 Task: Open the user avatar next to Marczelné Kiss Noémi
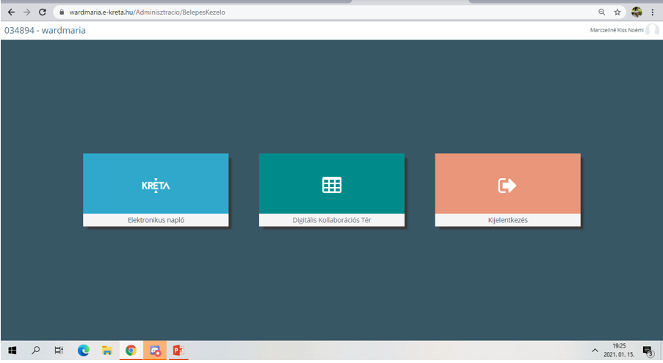(652, 30)
